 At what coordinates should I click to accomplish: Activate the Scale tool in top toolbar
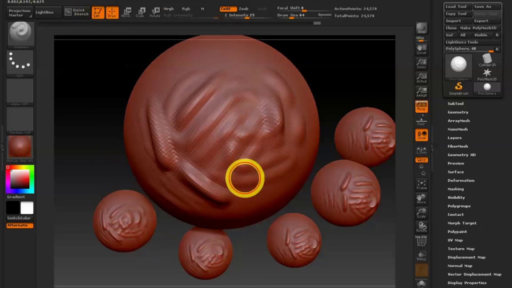(140, 12)
